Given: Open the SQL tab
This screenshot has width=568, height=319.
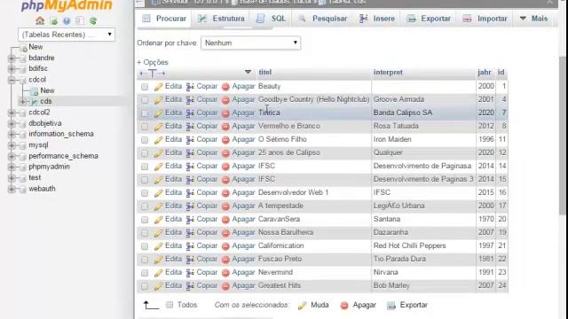Looking at the screenshot, I should click(x=271, y=19).
